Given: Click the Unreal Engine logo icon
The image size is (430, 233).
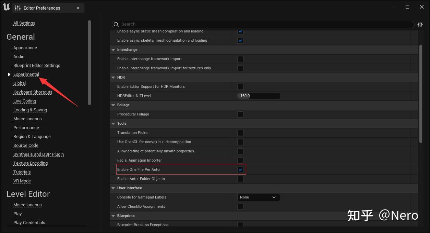Looking at the screenshot, I should click(7, 7).
